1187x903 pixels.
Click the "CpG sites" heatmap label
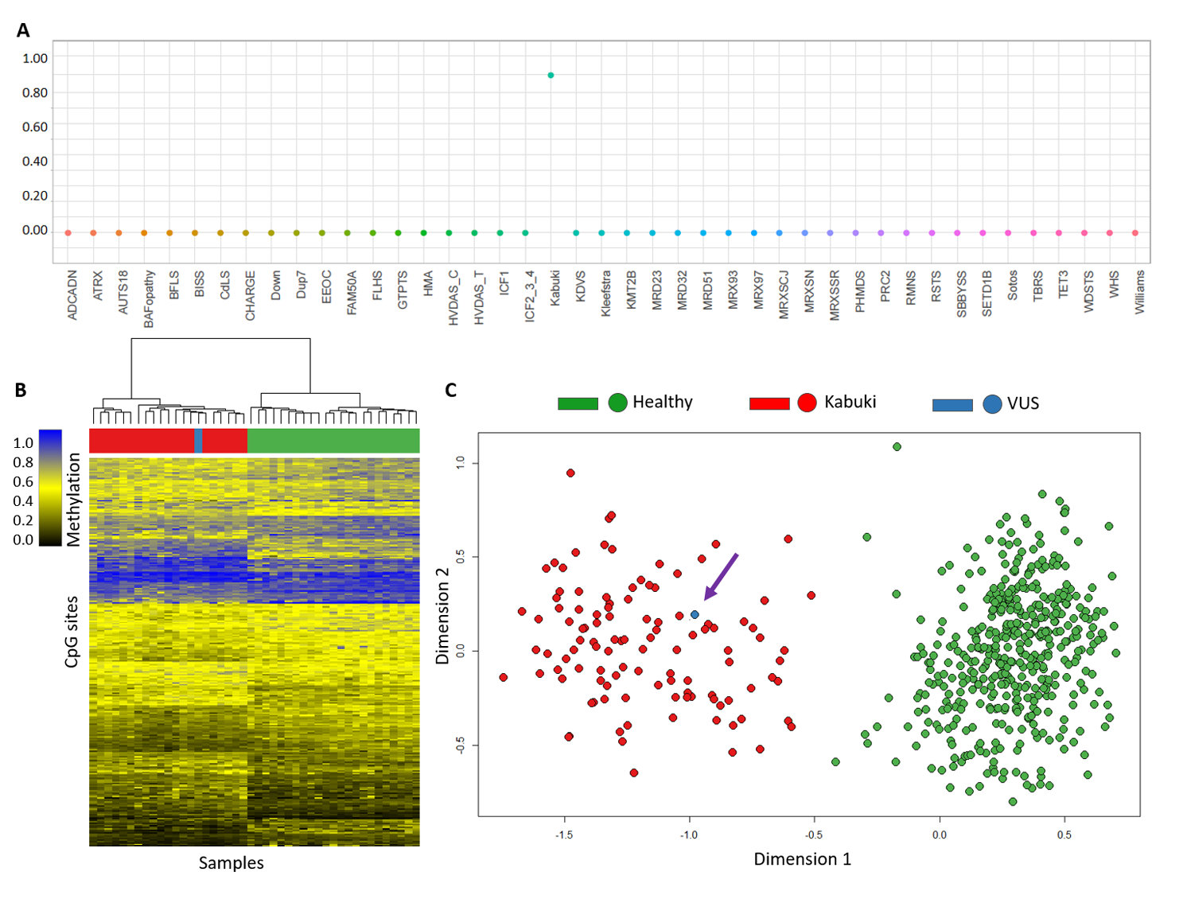[x=72, y=632]
